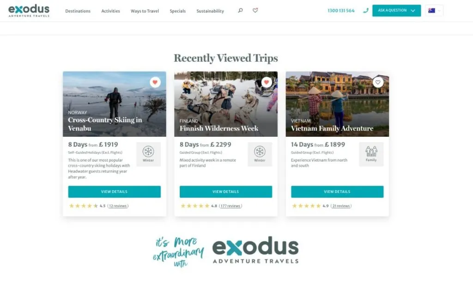
Task: Unfavorite Finnish Wilderness Week heart
Action: 267,82
